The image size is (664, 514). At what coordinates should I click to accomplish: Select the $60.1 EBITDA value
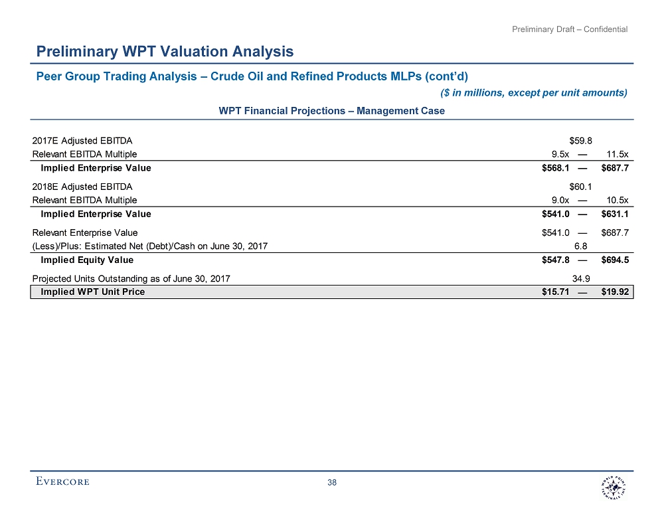point(581,187)
